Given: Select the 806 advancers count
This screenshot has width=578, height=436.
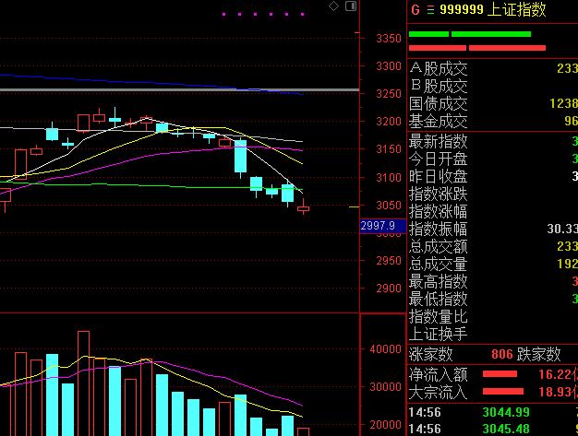Looking at the screenshot, I should pyautogui.click(x=502, y=354).
